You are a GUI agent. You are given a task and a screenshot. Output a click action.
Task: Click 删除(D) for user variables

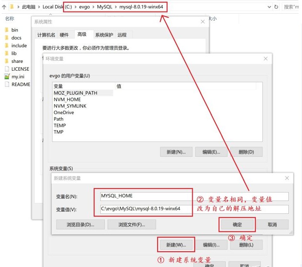point(246,152)
